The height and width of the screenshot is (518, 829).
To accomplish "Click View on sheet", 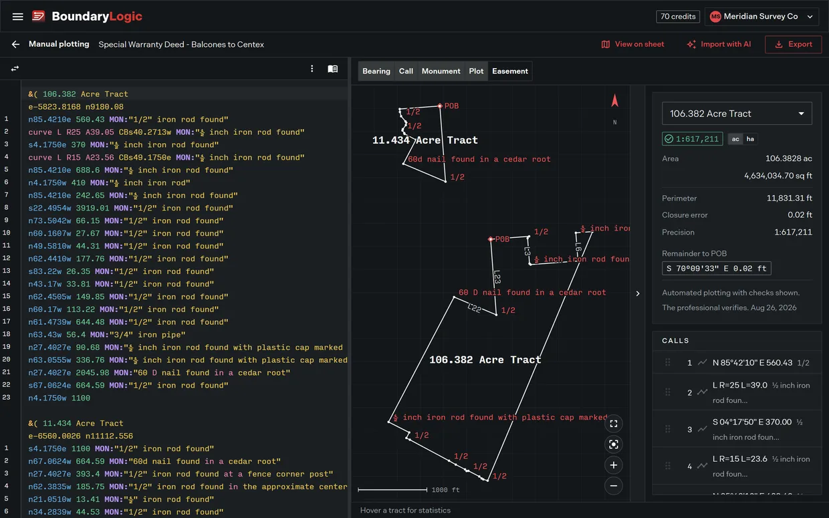I will (x=632, y=44).
